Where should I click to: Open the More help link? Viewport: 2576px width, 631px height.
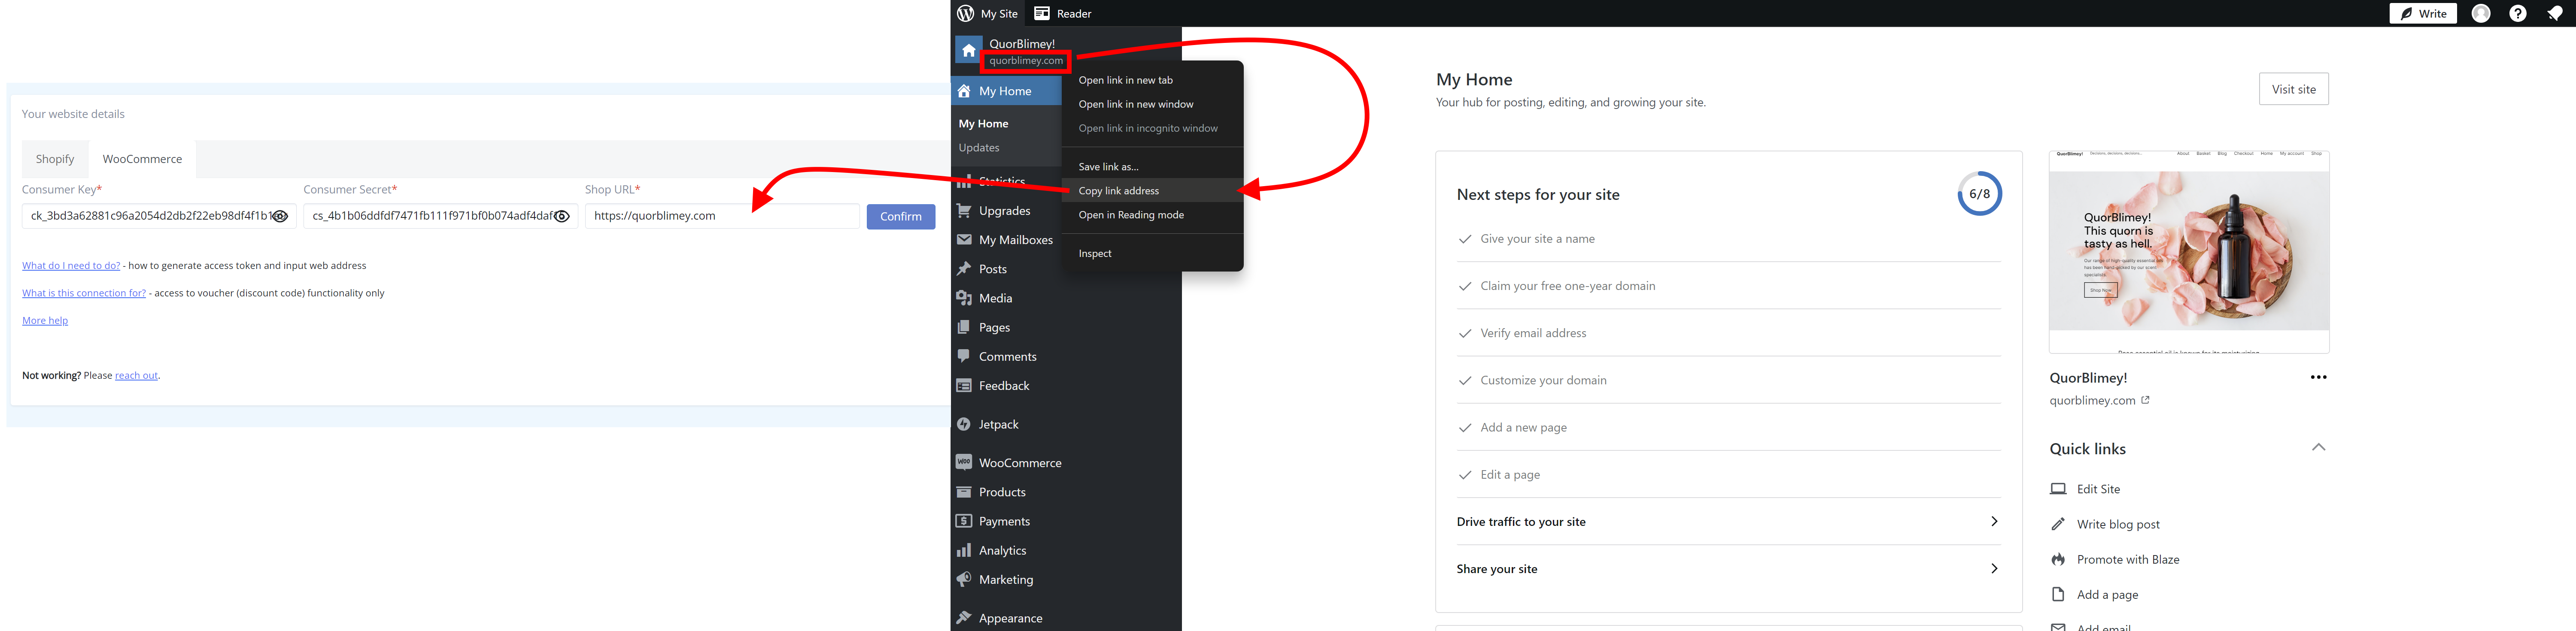click(x=45, y=320)
